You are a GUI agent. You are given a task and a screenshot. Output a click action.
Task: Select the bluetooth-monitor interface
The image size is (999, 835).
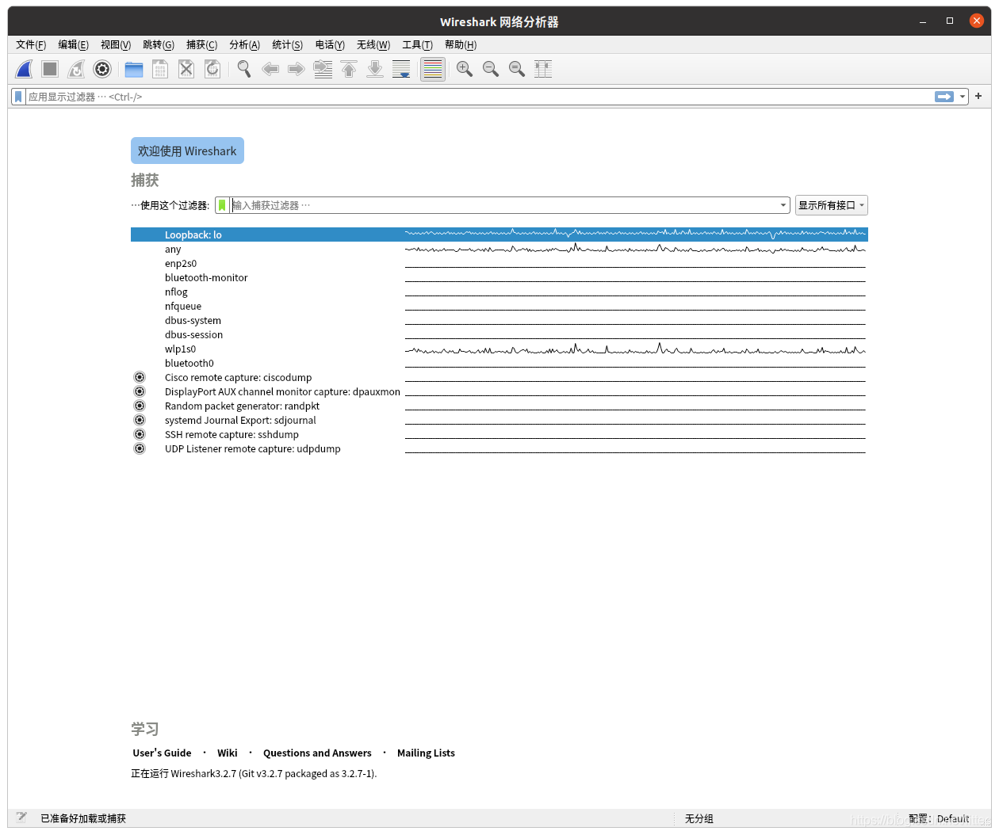(x=499, y=277)
